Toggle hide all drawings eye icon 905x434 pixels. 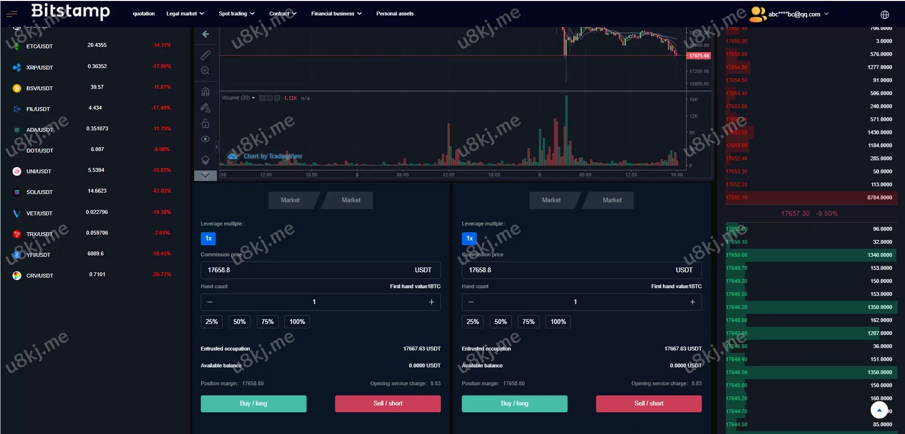pyautogui.click(x=205, y=139)
